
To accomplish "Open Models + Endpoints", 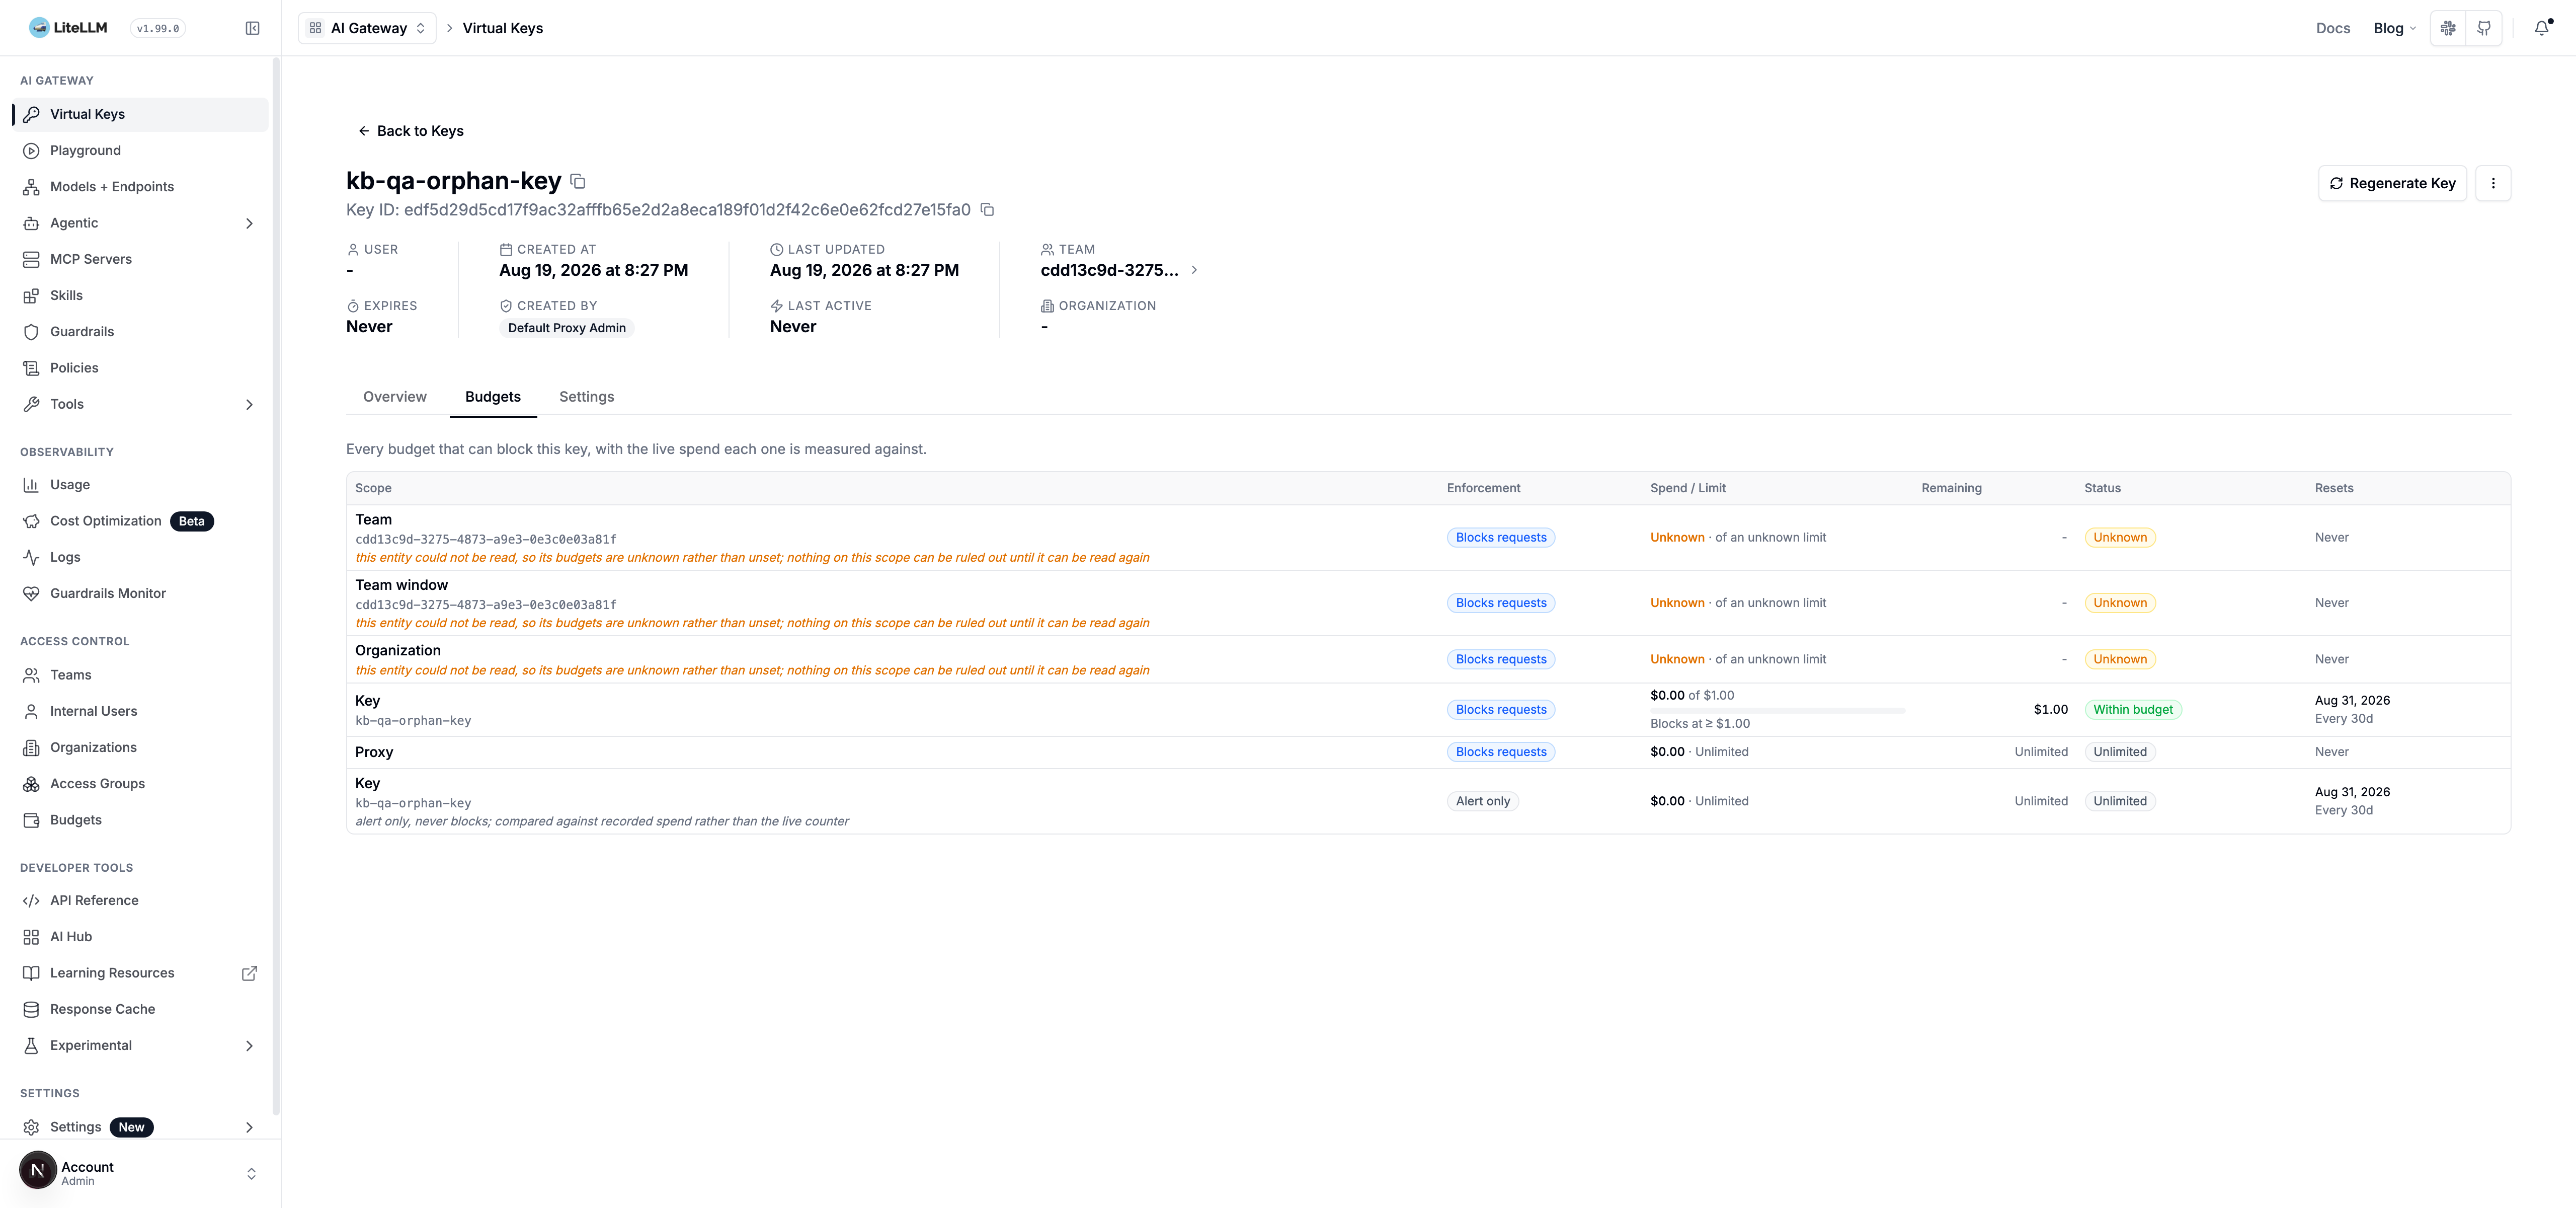I will [140, 186].
